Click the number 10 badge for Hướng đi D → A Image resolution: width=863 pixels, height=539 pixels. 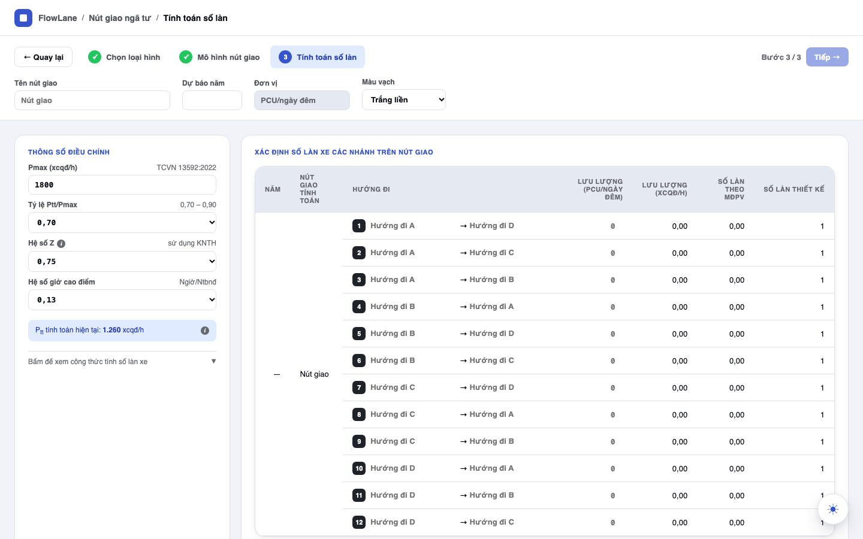[359, 468]
